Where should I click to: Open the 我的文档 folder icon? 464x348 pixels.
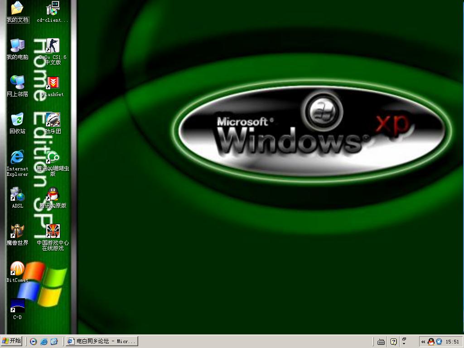click(17, 8)
